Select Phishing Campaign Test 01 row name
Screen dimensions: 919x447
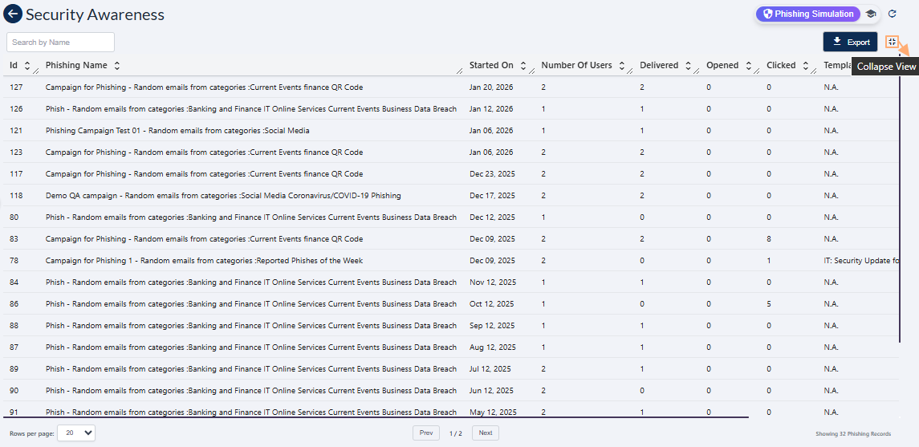pyautogui.click(x=177, y=131)
